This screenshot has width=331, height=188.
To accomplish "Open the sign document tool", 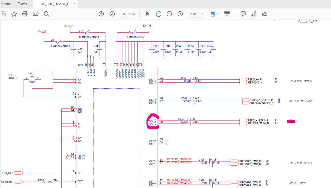I will 264,14.
